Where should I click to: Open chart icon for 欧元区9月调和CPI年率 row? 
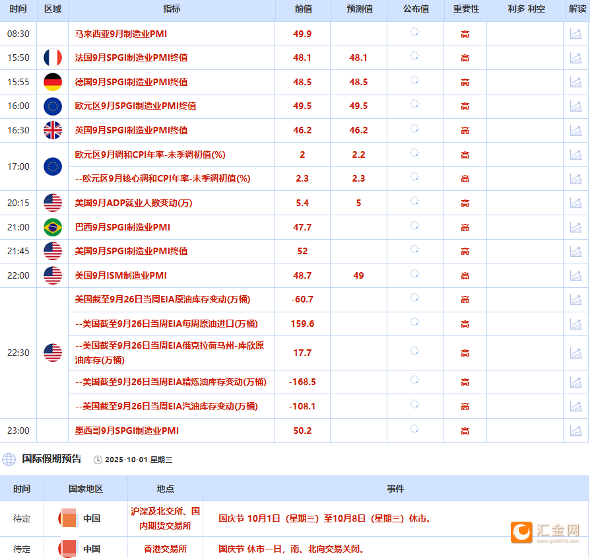click(575, 155)
